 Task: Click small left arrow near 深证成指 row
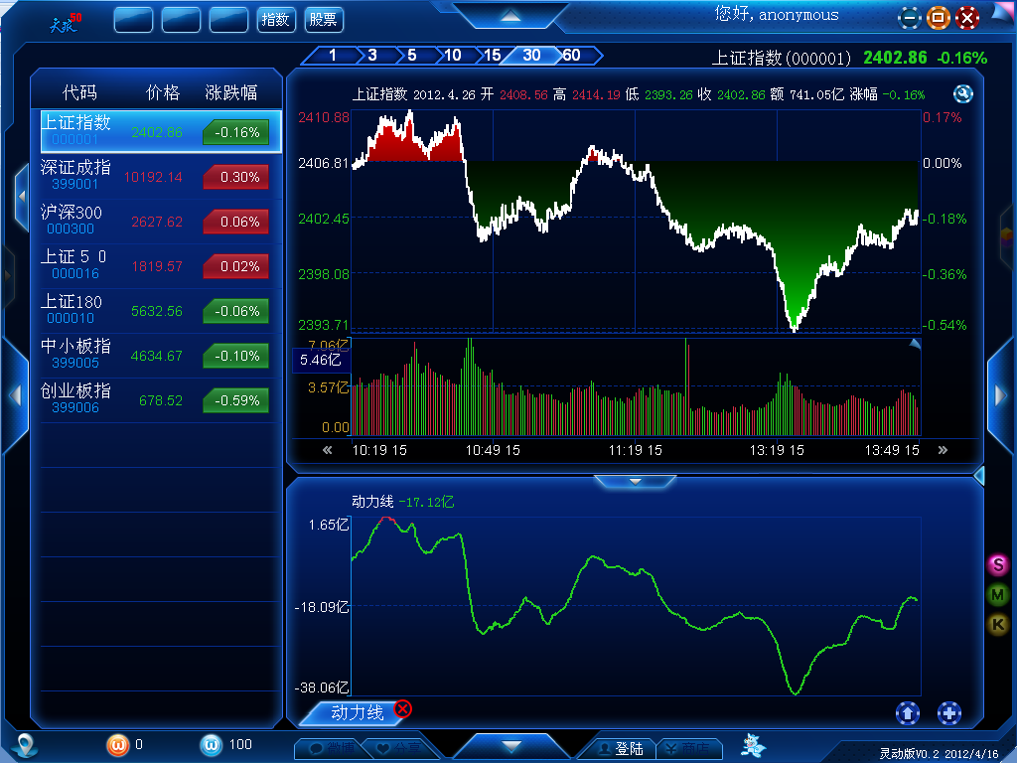(x=22, y=196)
